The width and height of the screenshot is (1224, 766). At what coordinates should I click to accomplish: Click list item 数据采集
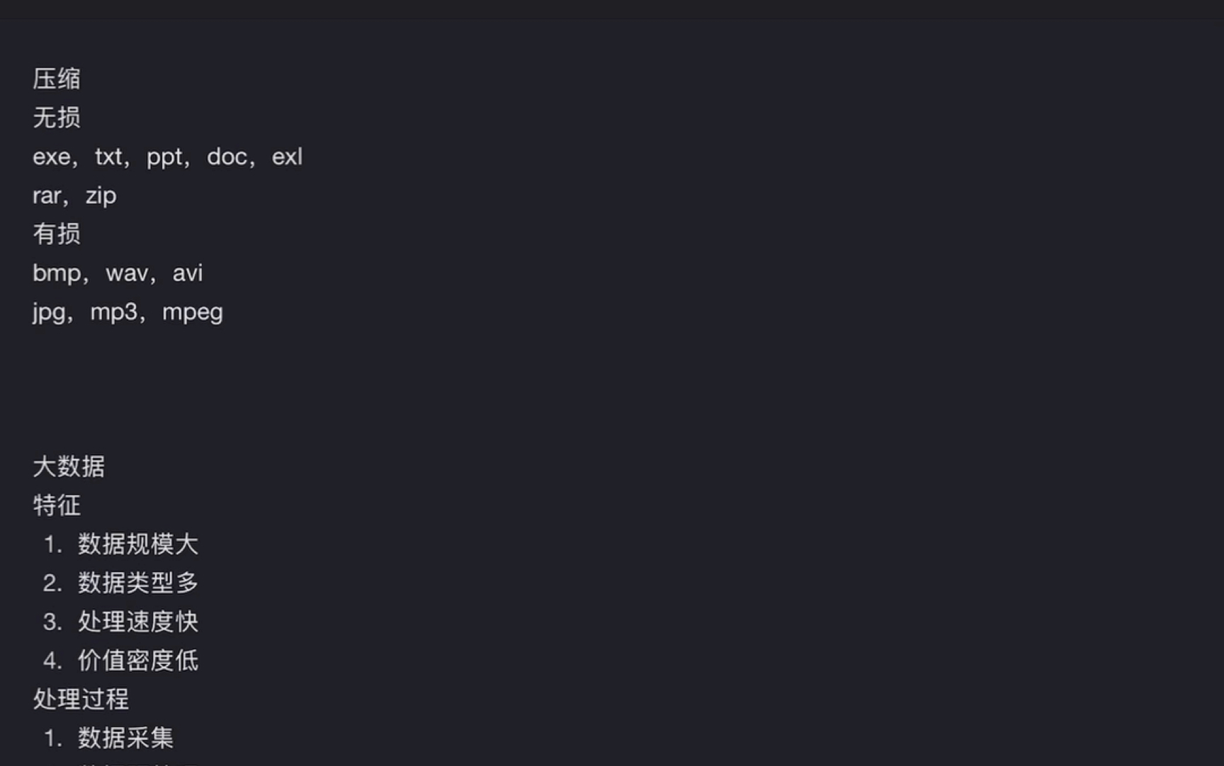click(125, 738)
